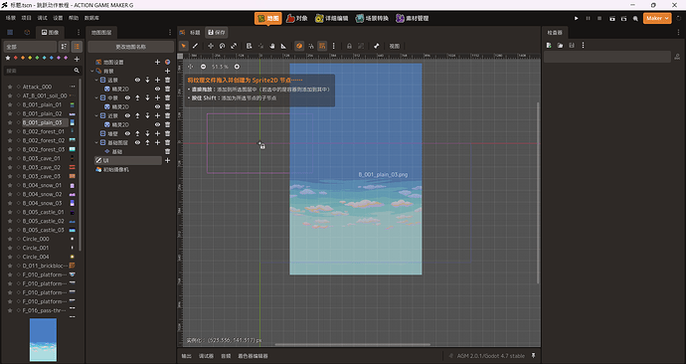Open the 输出 output bottom panel
686x364 pixels.
[187, 356]
